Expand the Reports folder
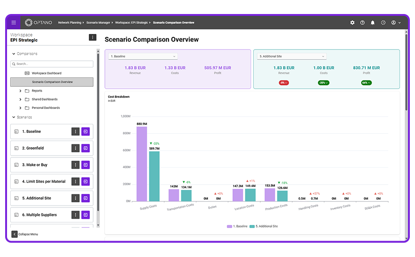This screenshot has width=415, height=257. [21, 91]
